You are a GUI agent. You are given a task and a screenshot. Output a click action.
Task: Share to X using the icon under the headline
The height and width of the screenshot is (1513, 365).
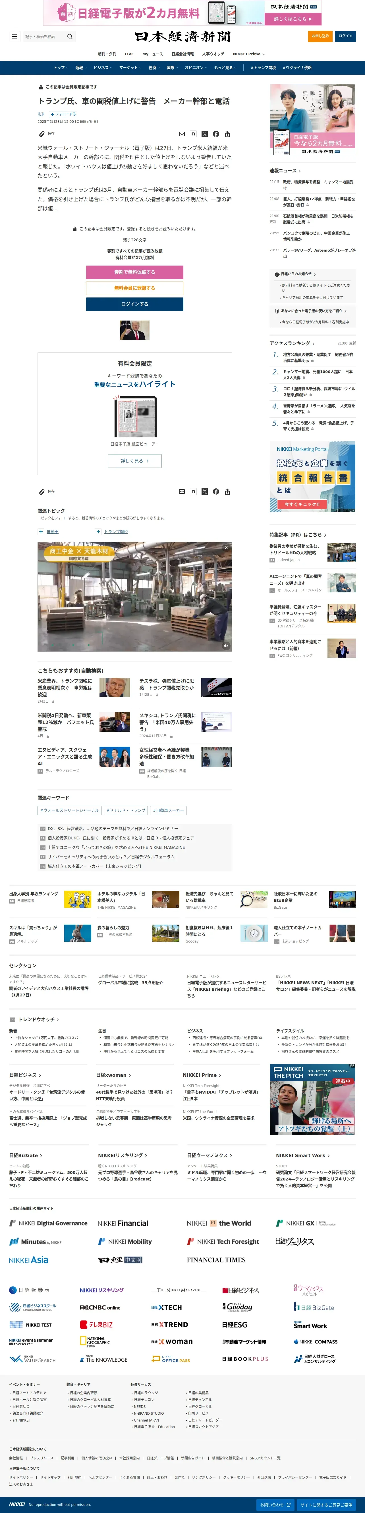(204, 134)
